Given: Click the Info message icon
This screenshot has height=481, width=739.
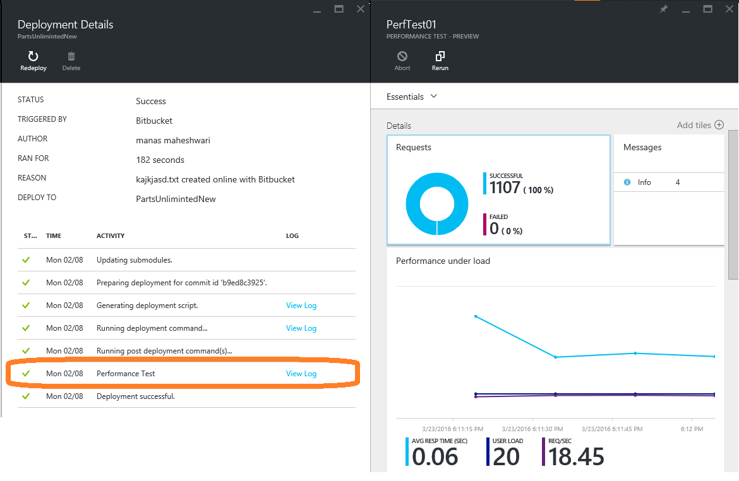Looking at the screenshot, I should click(x=627, y=182).
